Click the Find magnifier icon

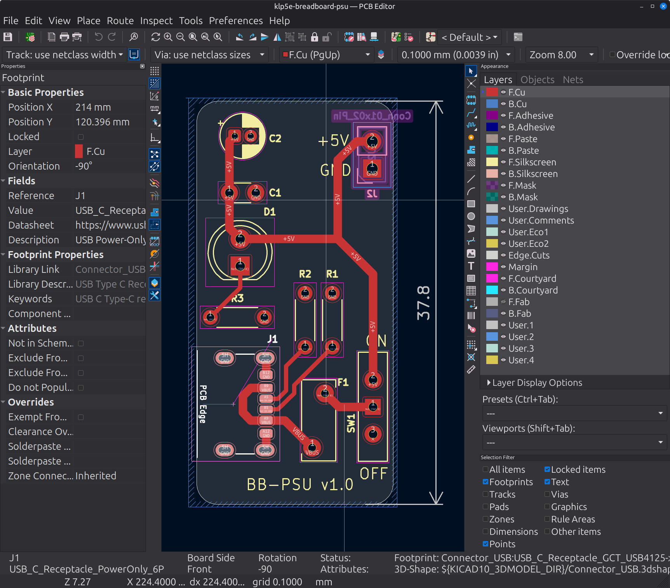click(134, 37)
